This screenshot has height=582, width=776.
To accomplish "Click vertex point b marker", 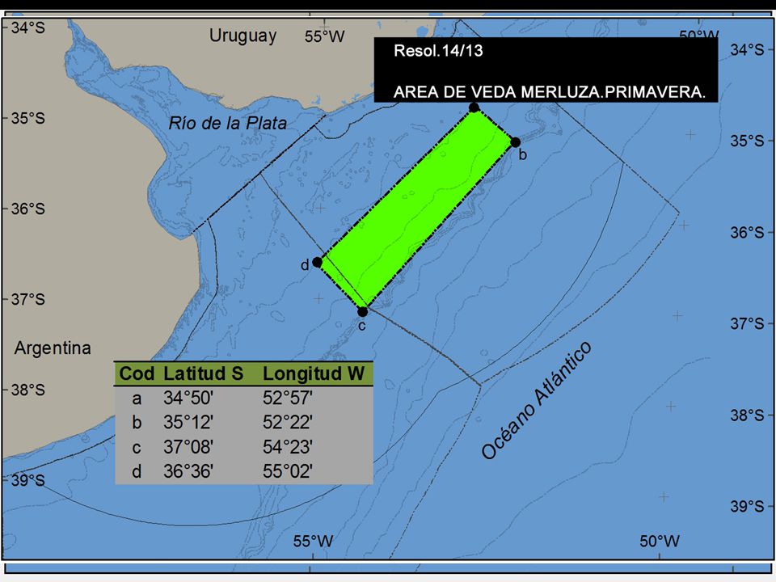I will [515, 142].
